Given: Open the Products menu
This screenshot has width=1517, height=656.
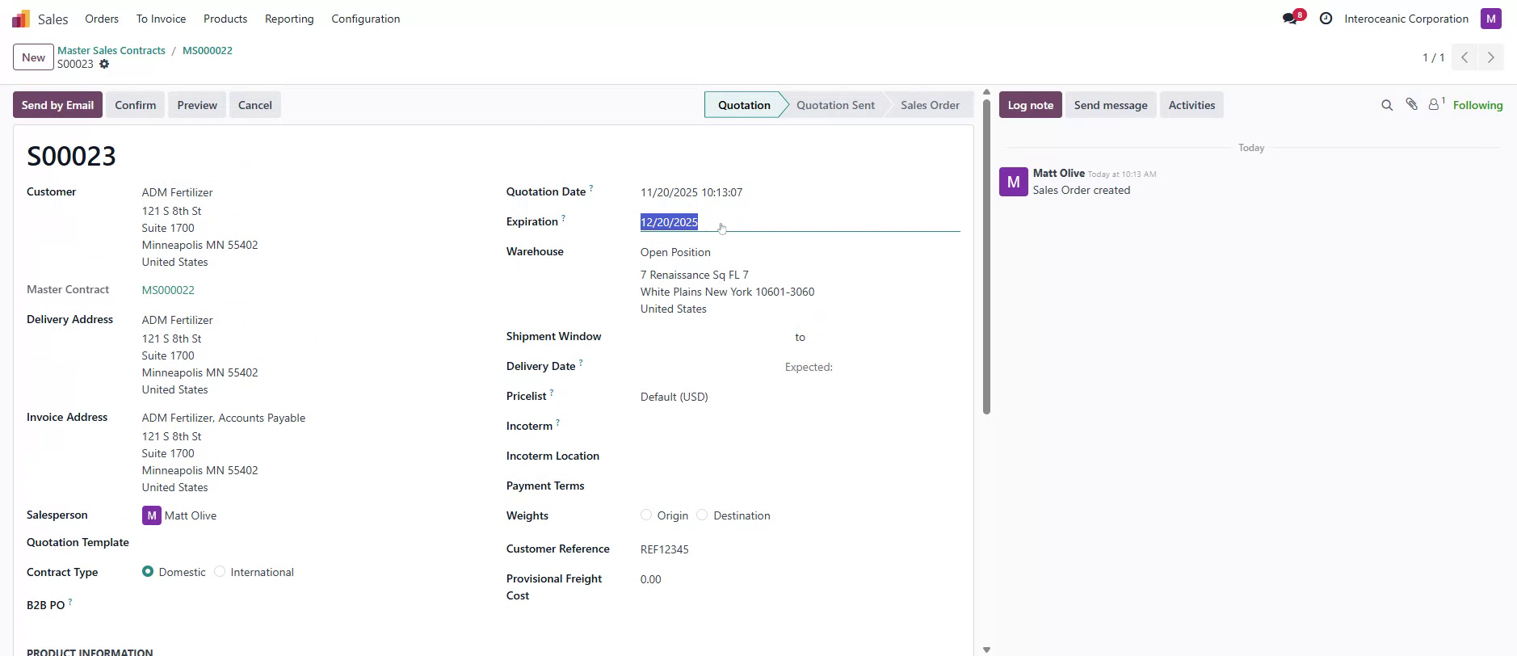Looking at the screenshot, I should pos(225,19).
